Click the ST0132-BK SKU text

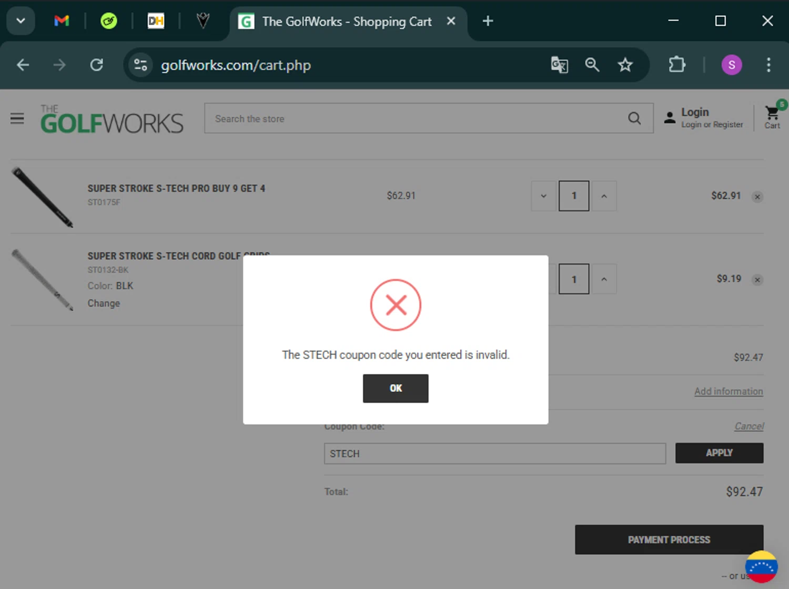108,270
